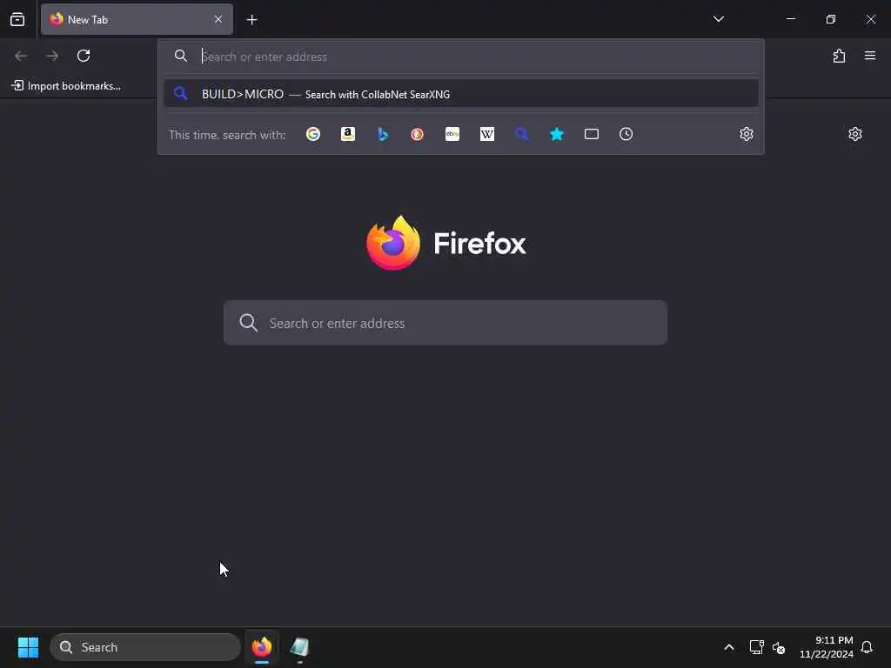Search this time with Amazon
Screen dimensions: 891x668
coord(348,134)
